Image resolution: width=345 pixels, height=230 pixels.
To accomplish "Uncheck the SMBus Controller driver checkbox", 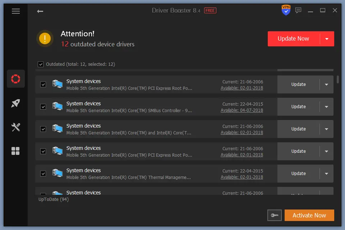I will pyautogui.click(x=43, y=107).
